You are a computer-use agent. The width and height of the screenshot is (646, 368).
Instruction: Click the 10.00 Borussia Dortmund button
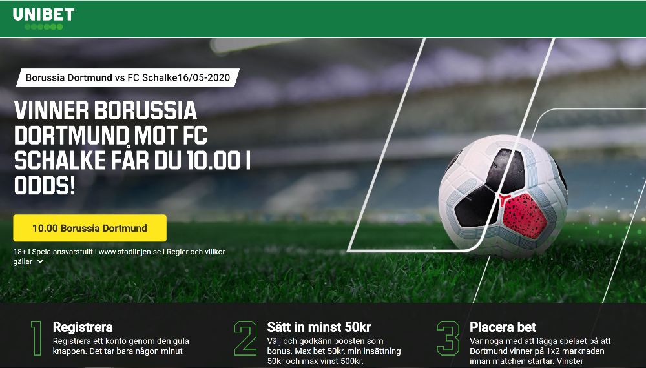pos(90,228)
